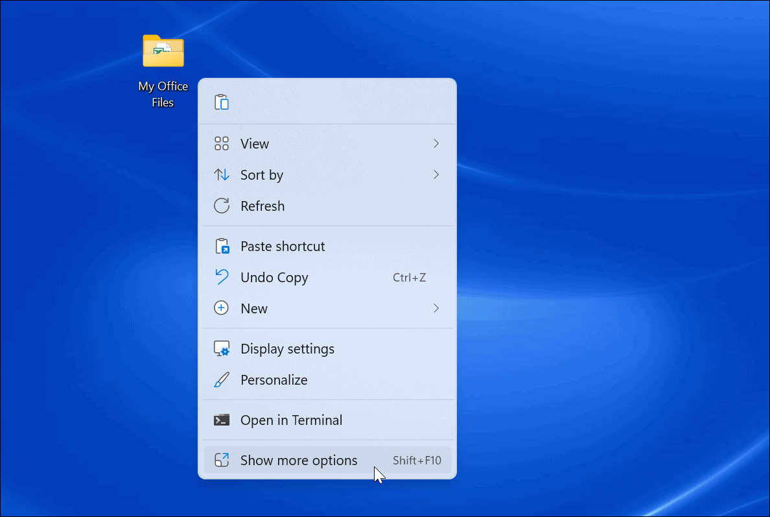Click the Personalize brush icon
Viewport: 770px width, 517px height.
pos(221,379)
